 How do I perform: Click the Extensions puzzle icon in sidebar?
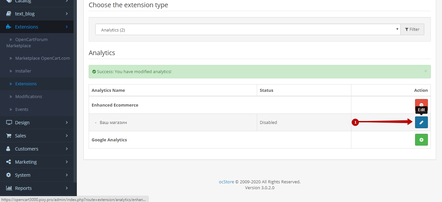coord(9,27)
